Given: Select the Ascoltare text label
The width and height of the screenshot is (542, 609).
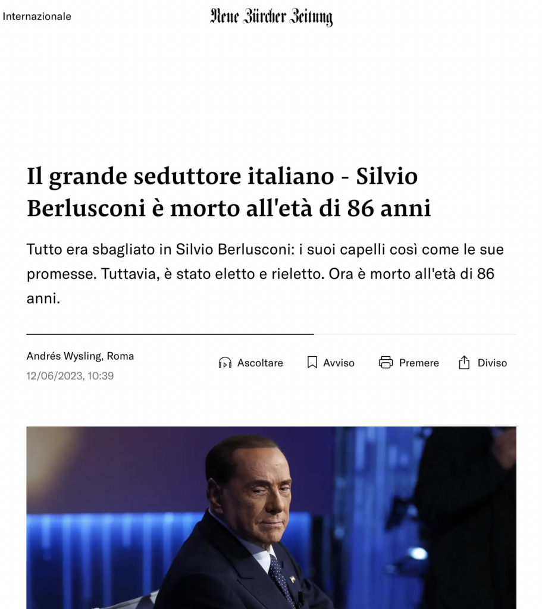Looking at the screenshot, I should (x=260, y=363).
